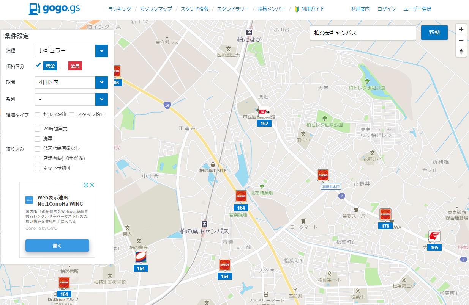Click the red station marker priced 165
469x305 pixels.
pos(434,236)
